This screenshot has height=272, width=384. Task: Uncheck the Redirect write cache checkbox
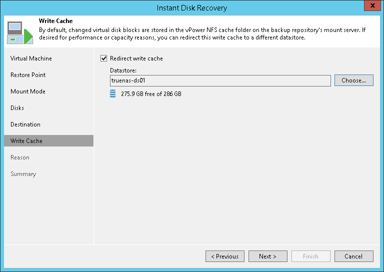(104, 58)
